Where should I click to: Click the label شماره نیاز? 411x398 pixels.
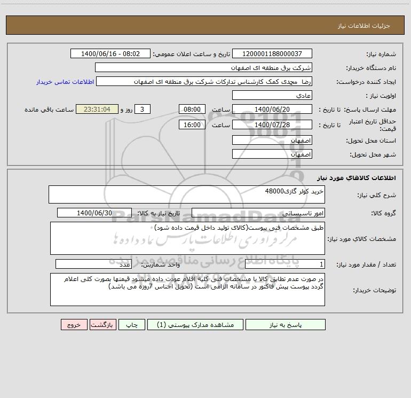coord(381,54)
